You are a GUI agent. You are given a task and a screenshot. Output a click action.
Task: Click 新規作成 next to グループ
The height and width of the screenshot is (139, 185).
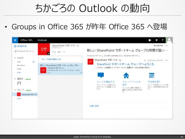click(x=28, y=90)
